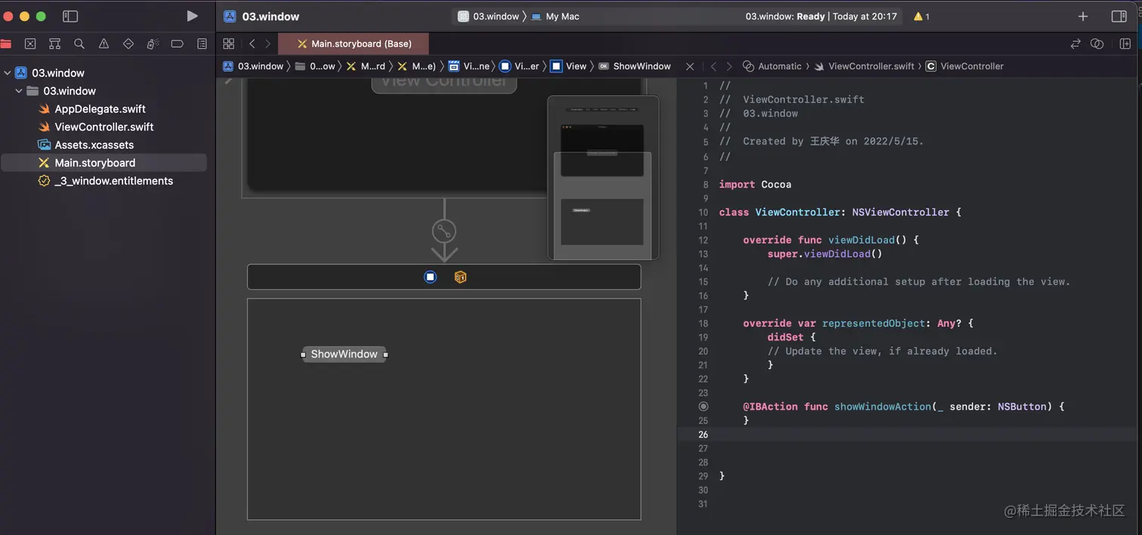The image size is (1142, 535).
Task: Select the ShowWindow button on canvas
Action: tap(344, 354)
